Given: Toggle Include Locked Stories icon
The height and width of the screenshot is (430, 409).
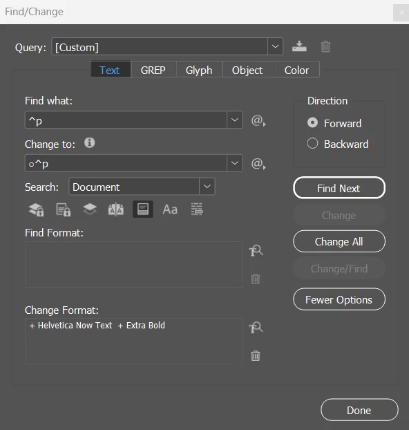Looking at the screenshot, I should tap(64, 209).
